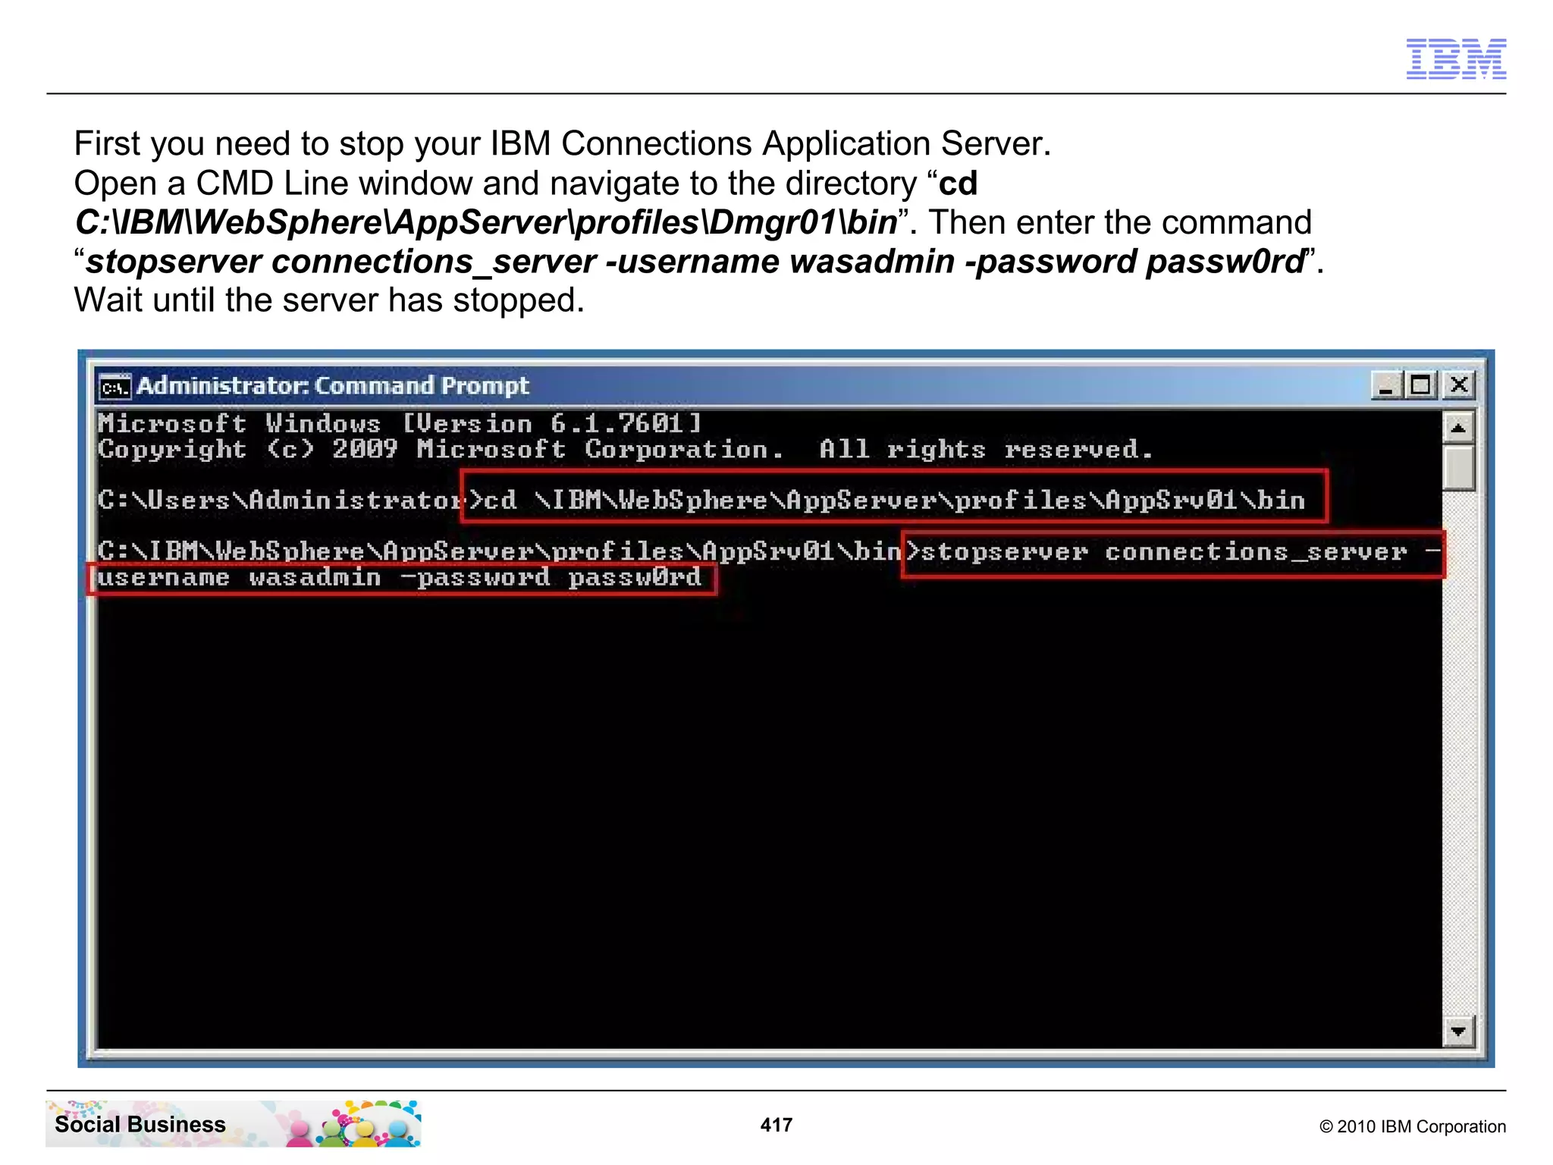The width and height of the screenshot is (1553, 1165).
Task: Click the Command Prompt system menu icon
Action: [115, 387]
